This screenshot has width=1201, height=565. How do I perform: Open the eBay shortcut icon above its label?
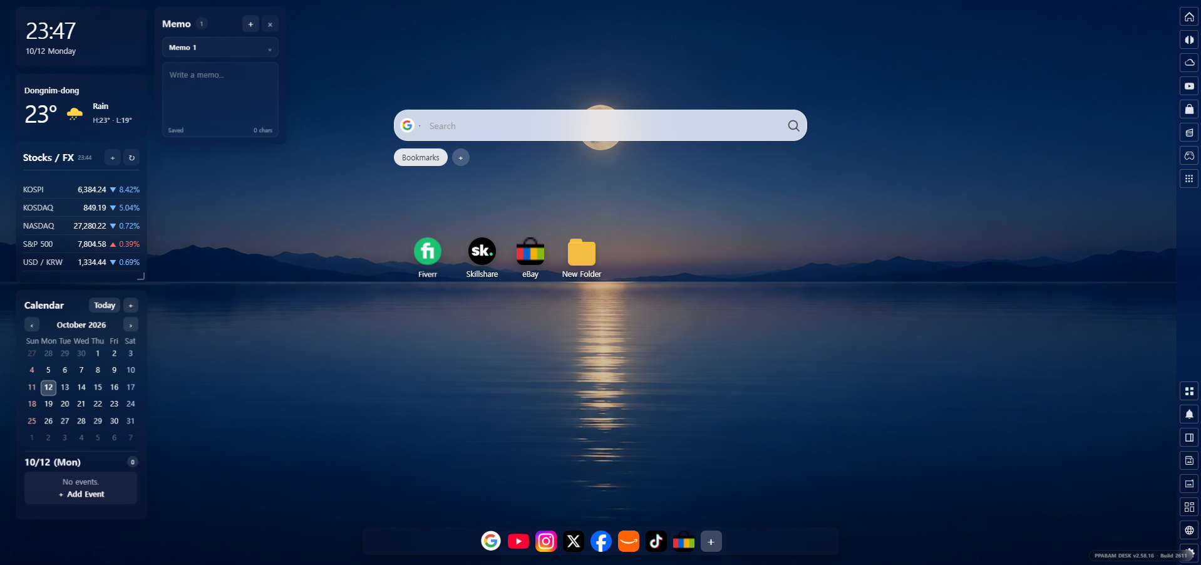pos(530,251)
